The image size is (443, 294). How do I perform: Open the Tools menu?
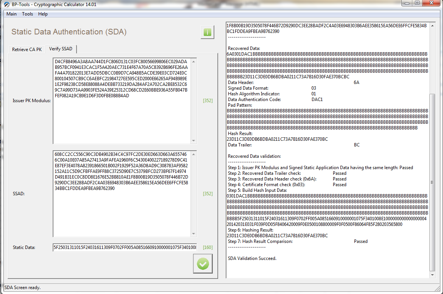coord(27,14)
